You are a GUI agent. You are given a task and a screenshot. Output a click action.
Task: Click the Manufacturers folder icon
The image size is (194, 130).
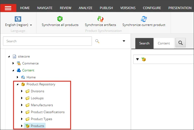(x=27, y=105)
